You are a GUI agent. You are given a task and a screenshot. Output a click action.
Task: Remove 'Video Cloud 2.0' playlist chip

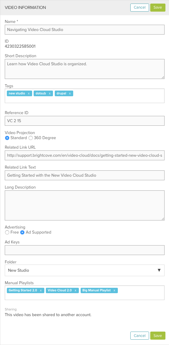pos(75,290)
